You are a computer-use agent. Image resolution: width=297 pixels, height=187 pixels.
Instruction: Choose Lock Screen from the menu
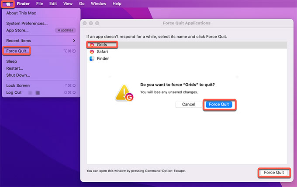click(x=18, y=85)
